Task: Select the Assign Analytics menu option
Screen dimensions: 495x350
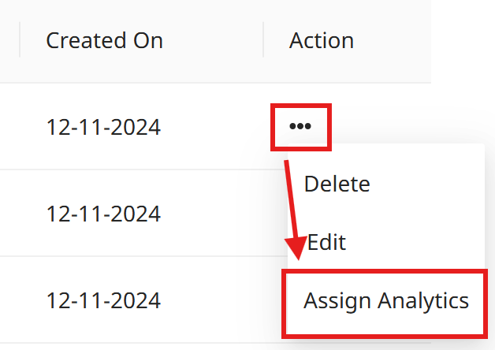Action: (x=386, y=300)
